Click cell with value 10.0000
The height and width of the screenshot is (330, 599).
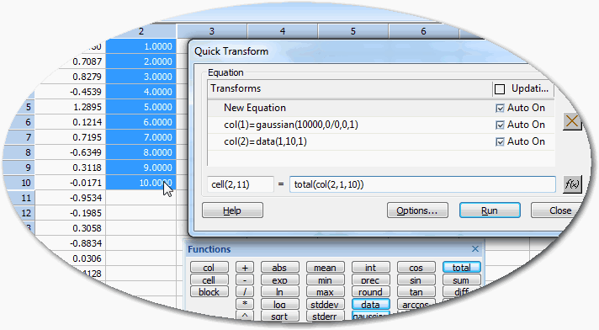[141, 183]
